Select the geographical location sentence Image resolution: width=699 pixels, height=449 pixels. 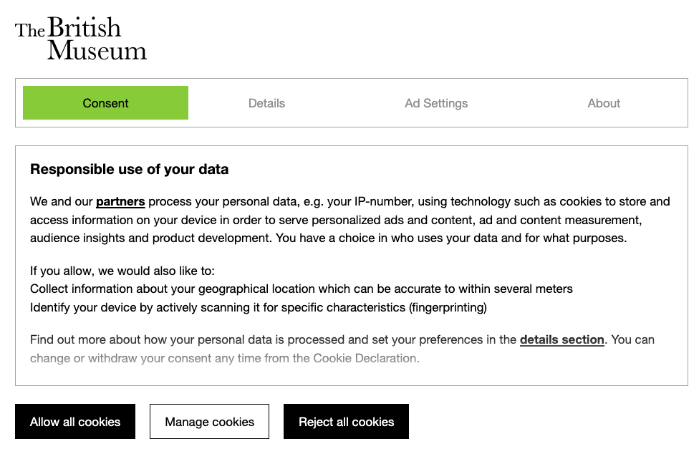pyautogui.click(x=301, y=289)
